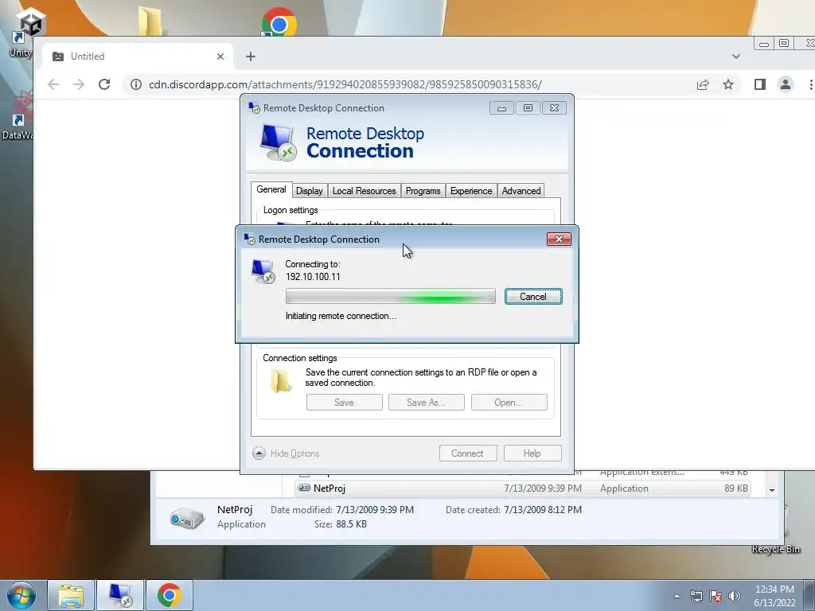Click the connection progress bar
This screenshot has width=815, height=611.
390,296
